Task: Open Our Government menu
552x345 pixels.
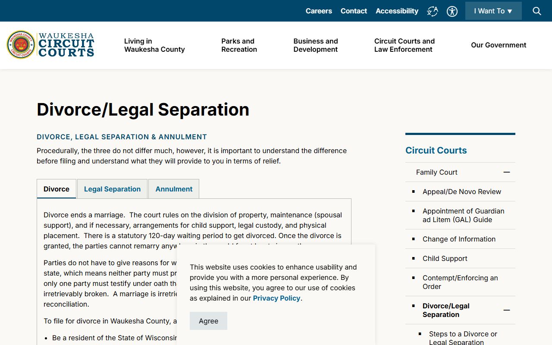Action: (499, 45)
